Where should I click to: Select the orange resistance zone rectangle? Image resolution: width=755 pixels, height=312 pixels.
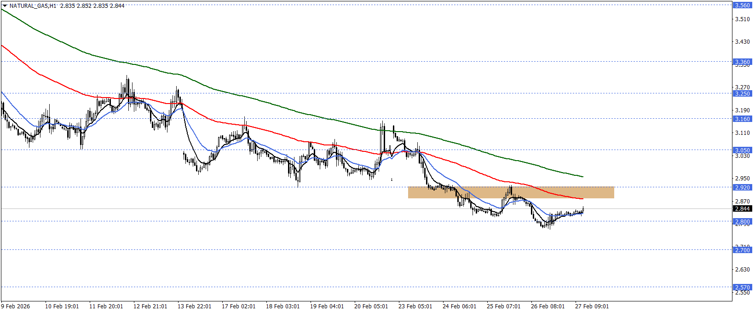[x=511, y=192]
